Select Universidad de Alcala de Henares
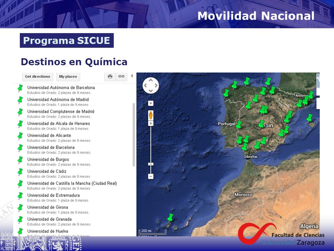The image size is (334, 251). [58, 123]
